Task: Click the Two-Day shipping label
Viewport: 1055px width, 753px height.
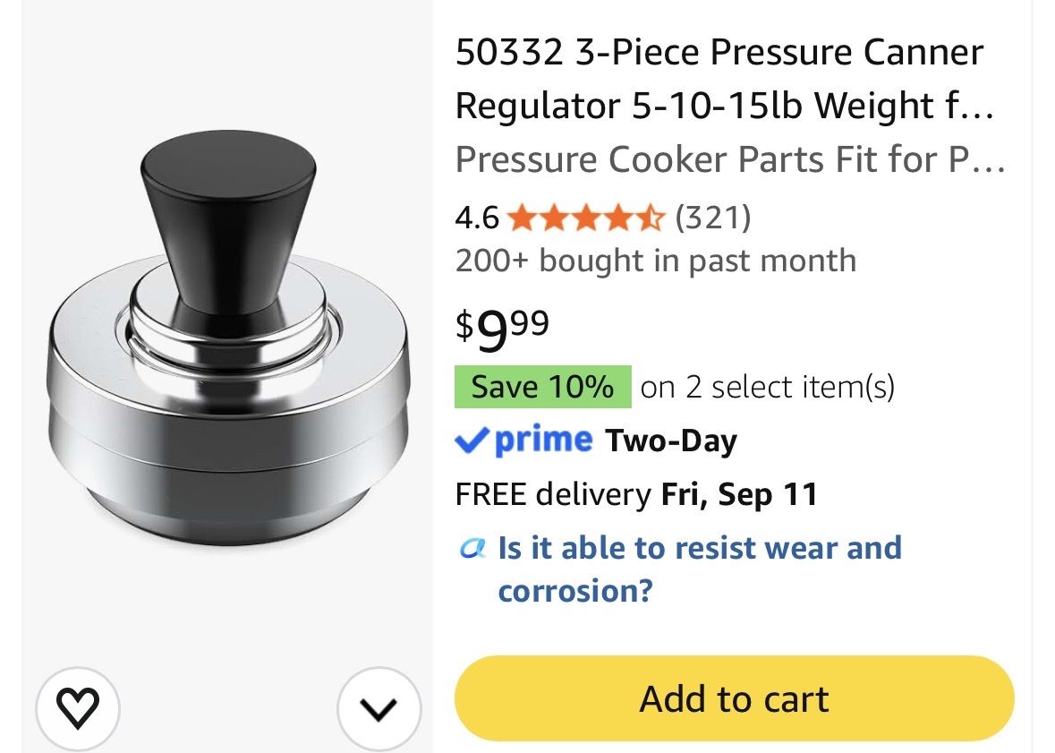Action: [x=671, y=441]
